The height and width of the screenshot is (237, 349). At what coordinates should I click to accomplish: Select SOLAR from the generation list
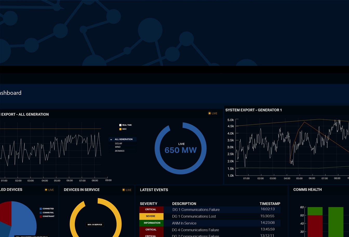(x=118, y=144)
